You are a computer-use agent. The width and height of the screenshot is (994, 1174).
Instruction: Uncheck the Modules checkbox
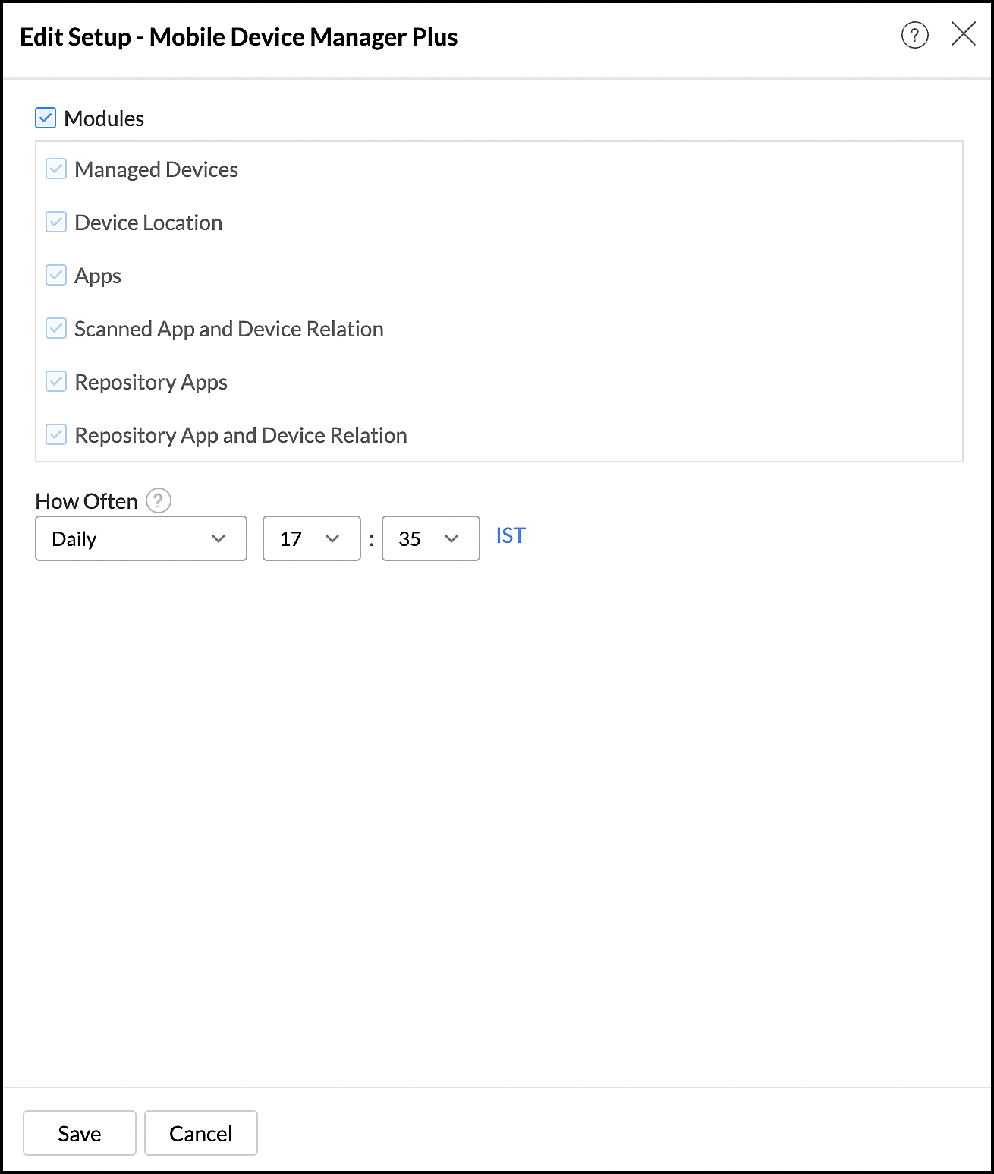click(x=46, y=118)
